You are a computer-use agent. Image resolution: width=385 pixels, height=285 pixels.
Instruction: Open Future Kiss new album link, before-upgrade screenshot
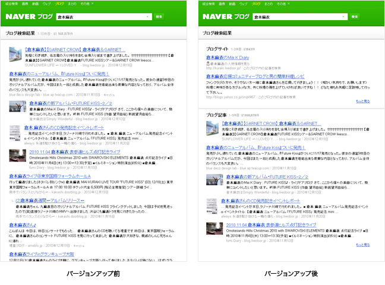point(59,74)
